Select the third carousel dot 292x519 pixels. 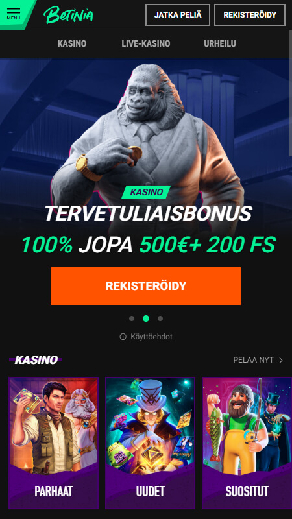[x=160, y=319]
